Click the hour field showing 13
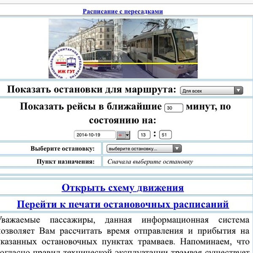 pos(144,135)
